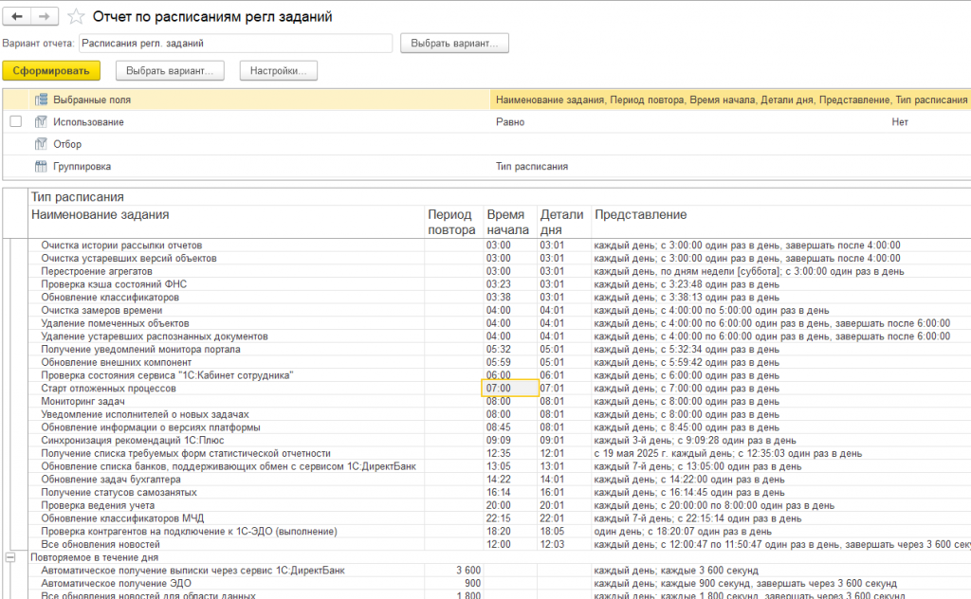Select Автоматическое получение выписки через 1С:ДиректБанк
The image size is (971, 599).
193,571
